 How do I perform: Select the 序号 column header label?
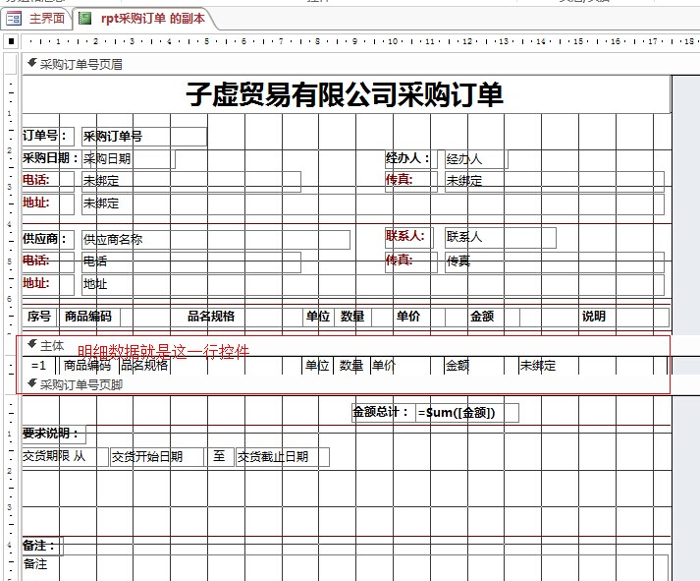(39, 317)
